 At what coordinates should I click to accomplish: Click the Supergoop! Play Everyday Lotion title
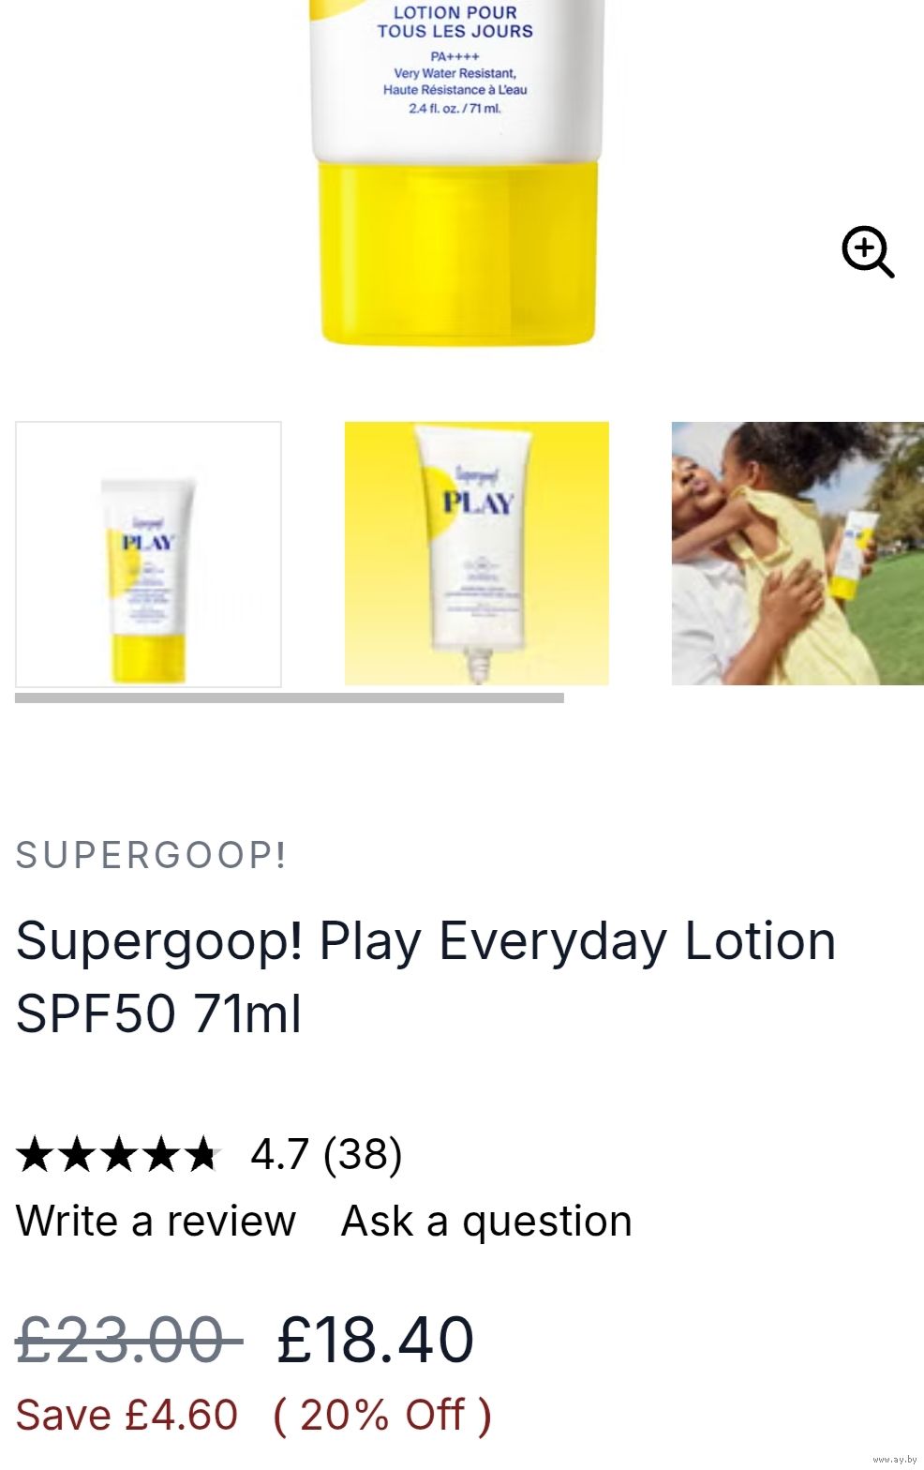click(x=425, y=977)
